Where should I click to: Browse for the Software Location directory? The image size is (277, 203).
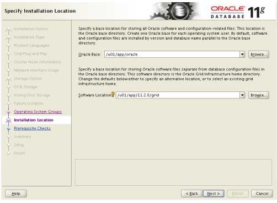pyautogui.click(x=258, y=95)
